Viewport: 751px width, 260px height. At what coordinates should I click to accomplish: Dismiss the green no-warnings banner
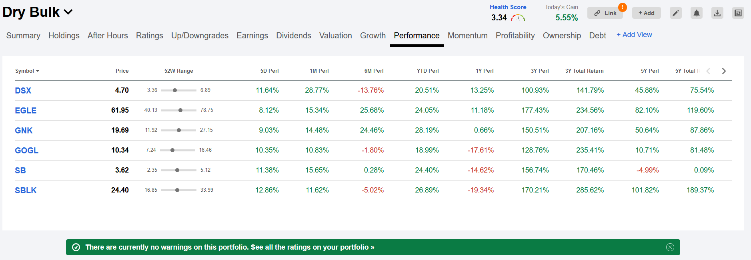pos(670,247)
